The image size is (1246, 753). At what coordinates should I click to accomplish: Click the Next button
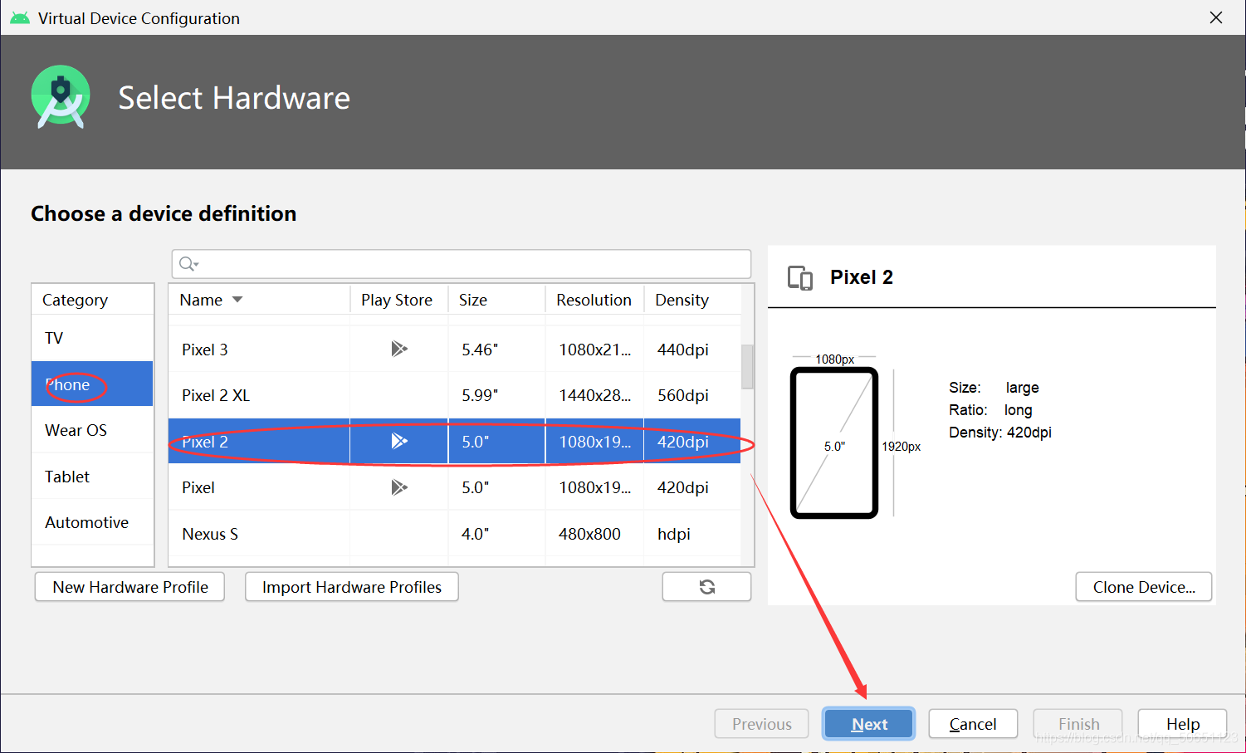[869, 724]
